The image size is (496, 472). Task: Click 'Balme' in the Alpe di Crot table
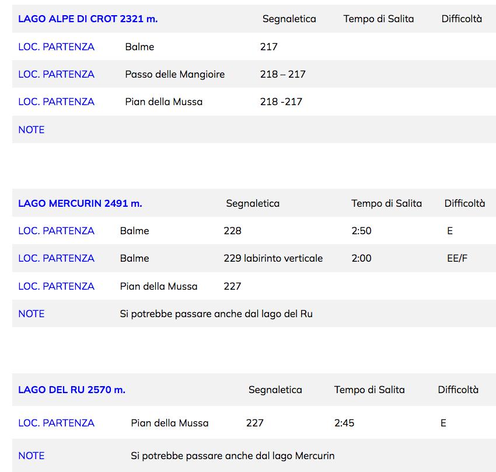(x=139, y=47)
